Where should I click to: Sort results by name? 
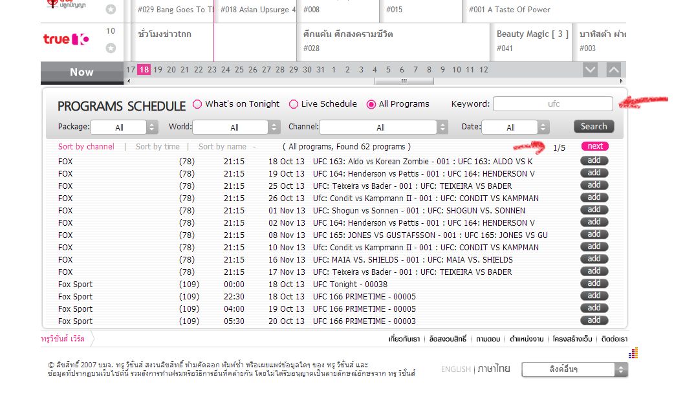pos(222,146)
